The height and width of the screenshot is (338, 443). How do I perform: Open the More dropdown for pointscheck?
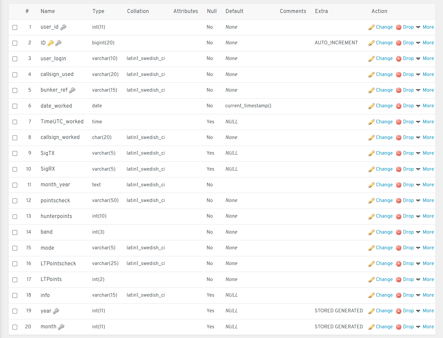425,200
